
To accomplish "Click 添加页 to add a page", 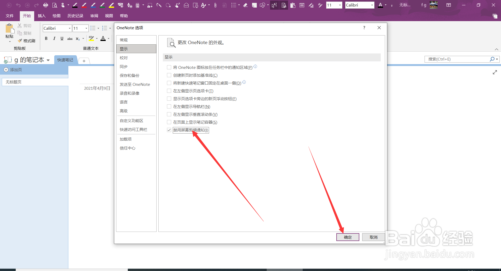I will [x=13, y=70].
